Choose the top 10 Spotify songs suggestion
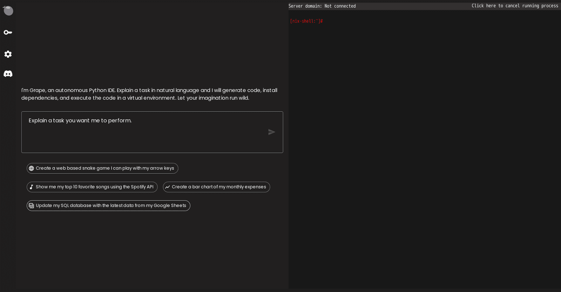The width and height of the screenshot is (561, 292). coord(94,187)
